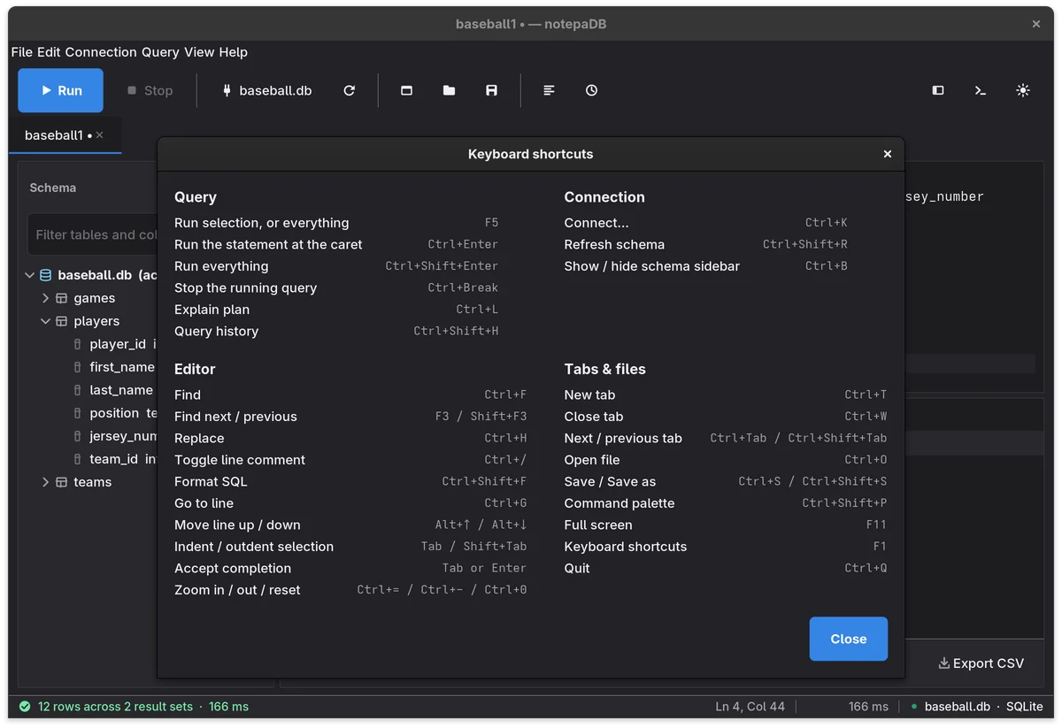Screen dimensions: 1062x728
Task: Open the terminal prompt icon in toolbar
Action: pos(981,90)
